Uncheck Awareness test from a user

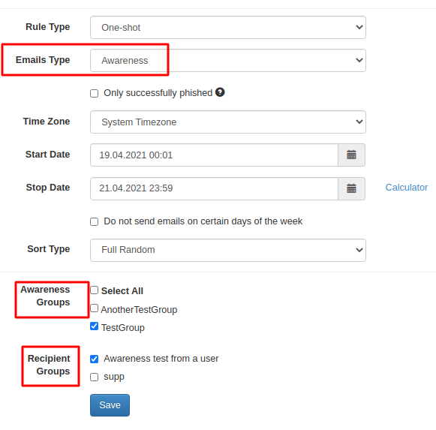tap(95, 359)
